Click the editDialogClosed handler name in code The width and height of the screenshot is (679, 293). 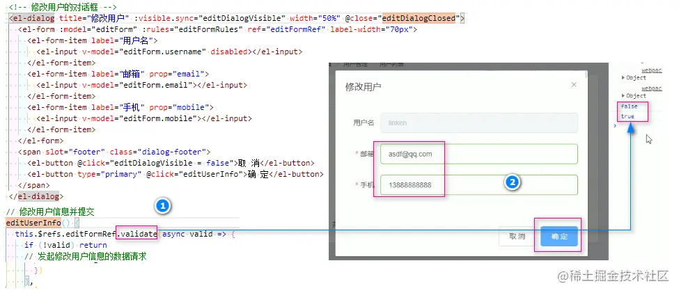point(419,18)
